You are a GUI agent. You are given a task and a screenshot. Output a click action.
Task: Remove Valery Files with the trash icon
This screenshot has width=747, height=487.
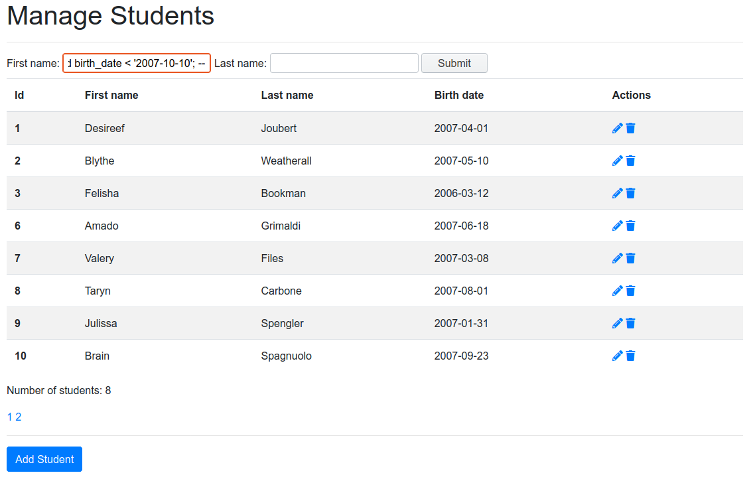(630, 258)
